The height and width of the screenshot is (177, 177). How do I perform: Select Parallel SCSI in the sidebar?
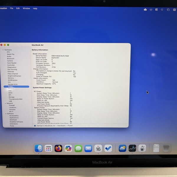click(13, 84)
